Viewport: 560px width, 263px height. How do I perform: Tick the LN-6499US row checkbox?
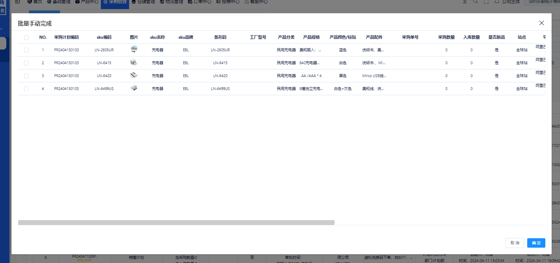[x=26, y=89]
